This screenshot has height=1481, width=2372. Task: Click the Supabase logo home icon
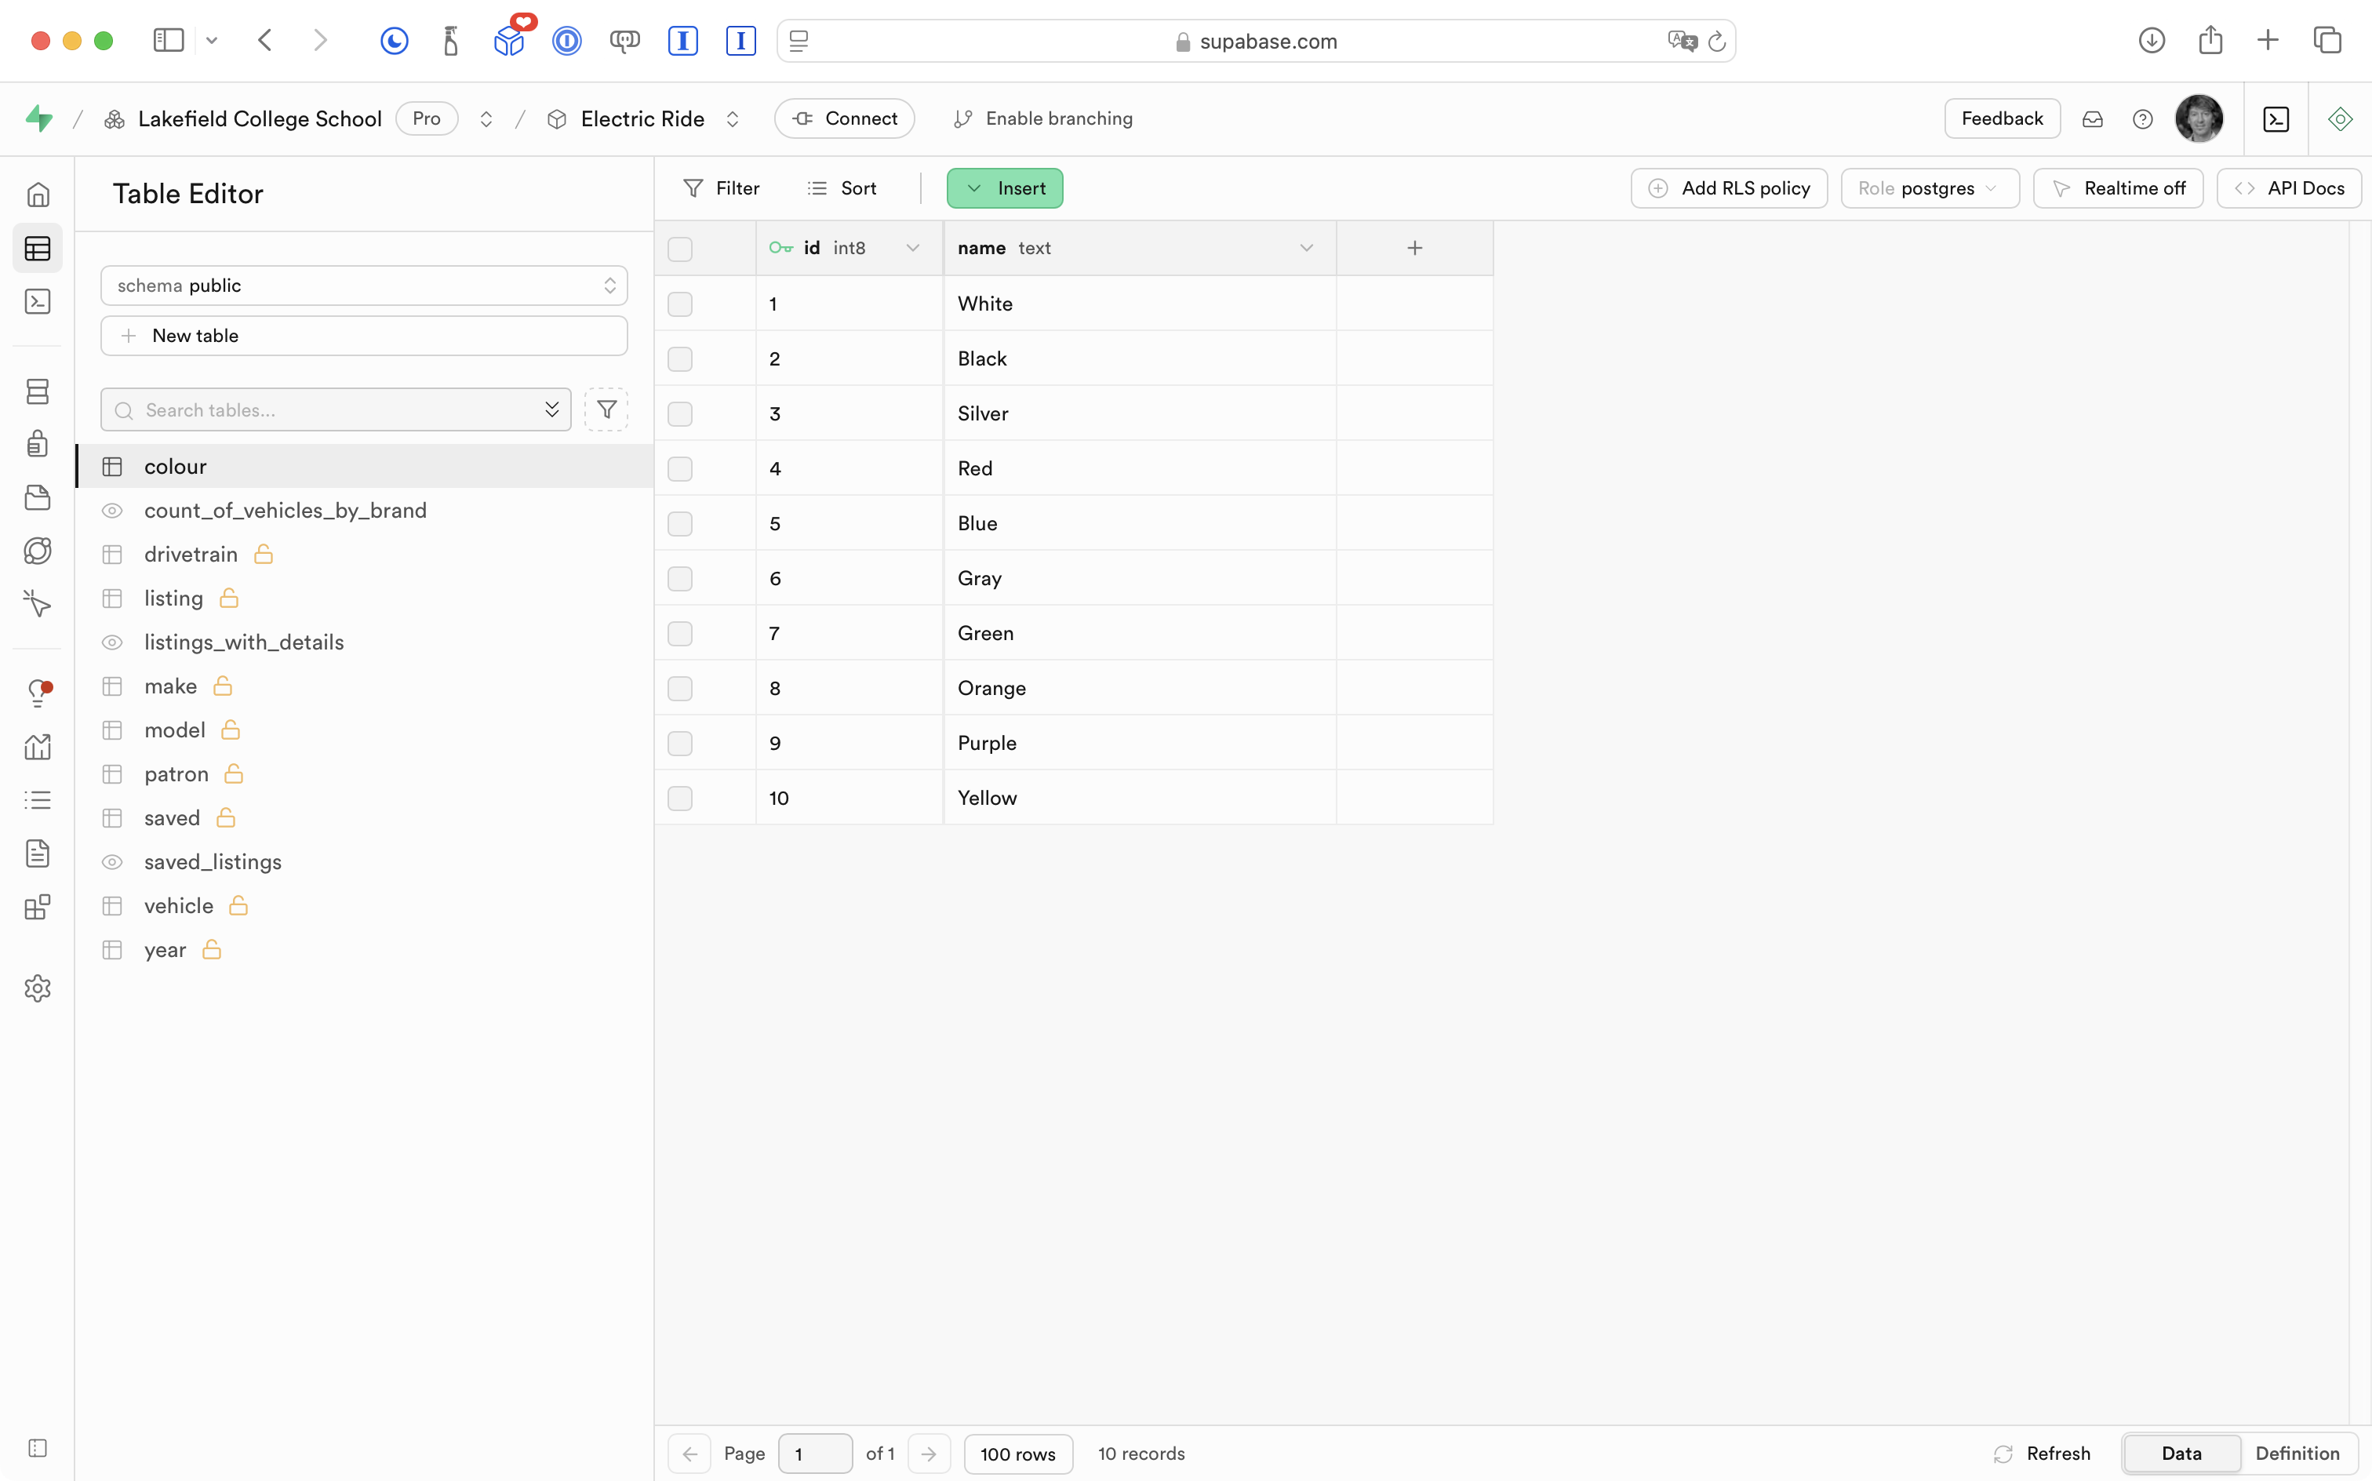(39, 118)
